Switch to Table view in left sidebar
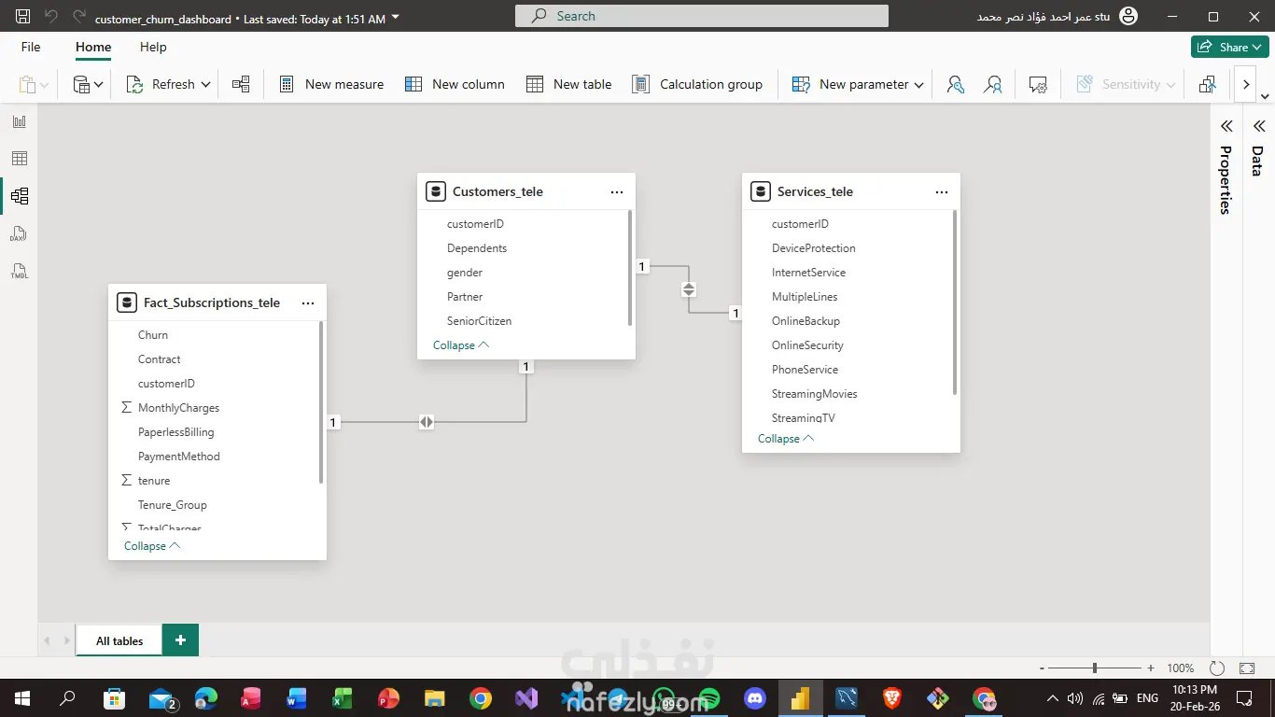 click(20, 159)
